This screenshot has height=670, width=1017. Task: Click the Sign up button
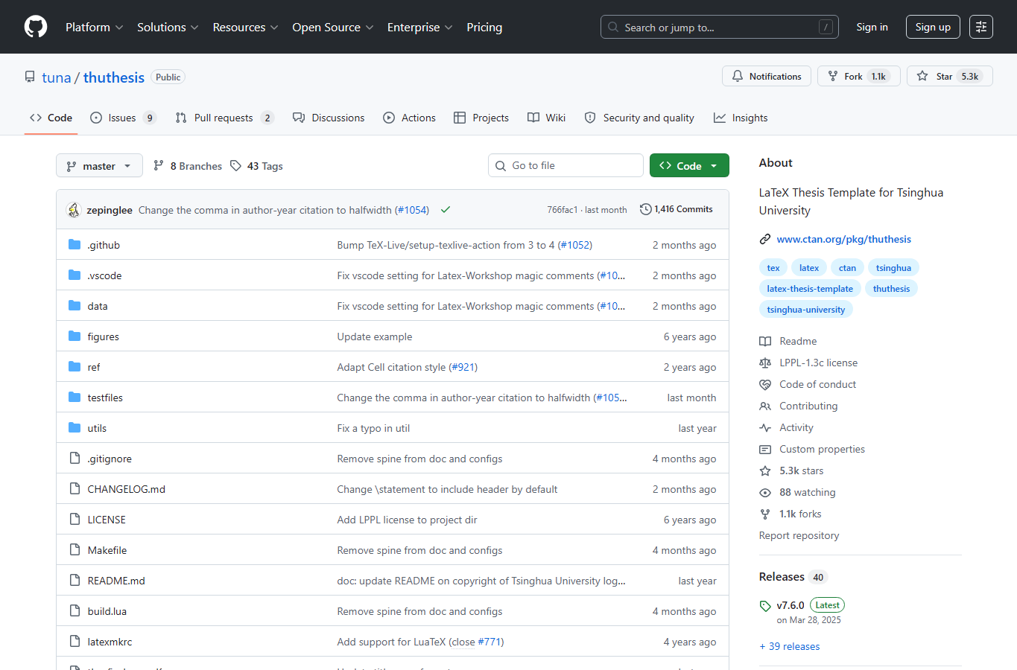click(933, 27)
